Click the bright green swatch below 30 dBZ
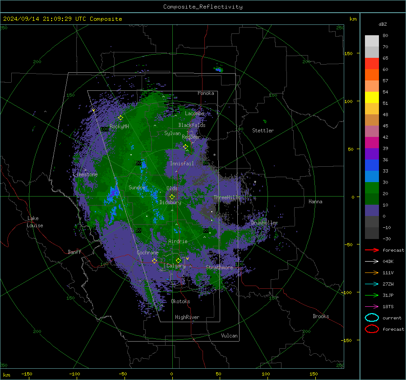Viewport: 406px width, 380px height. [372, 188]
